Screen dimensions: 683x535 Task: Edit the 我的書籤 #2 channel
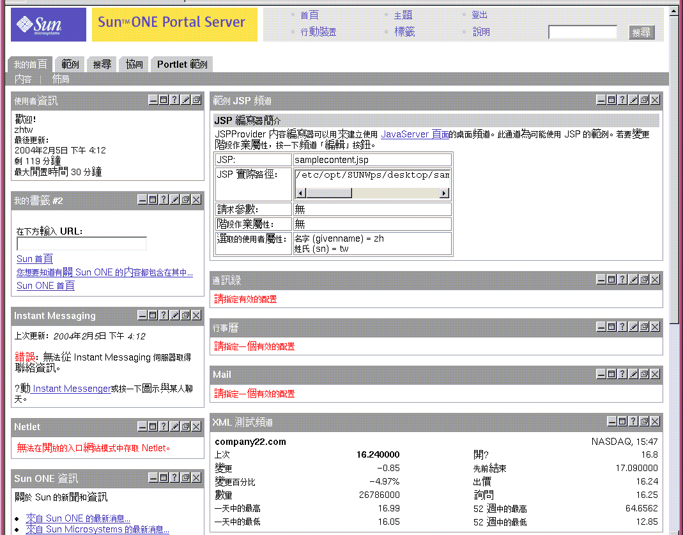coord(174,200)
